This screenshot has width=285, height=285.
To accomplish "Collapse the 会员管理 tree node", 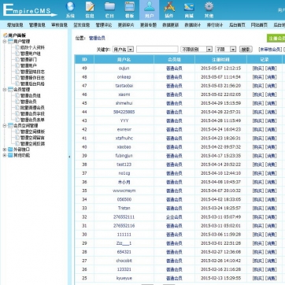I will pyautogui.click(x=5, y=90).
